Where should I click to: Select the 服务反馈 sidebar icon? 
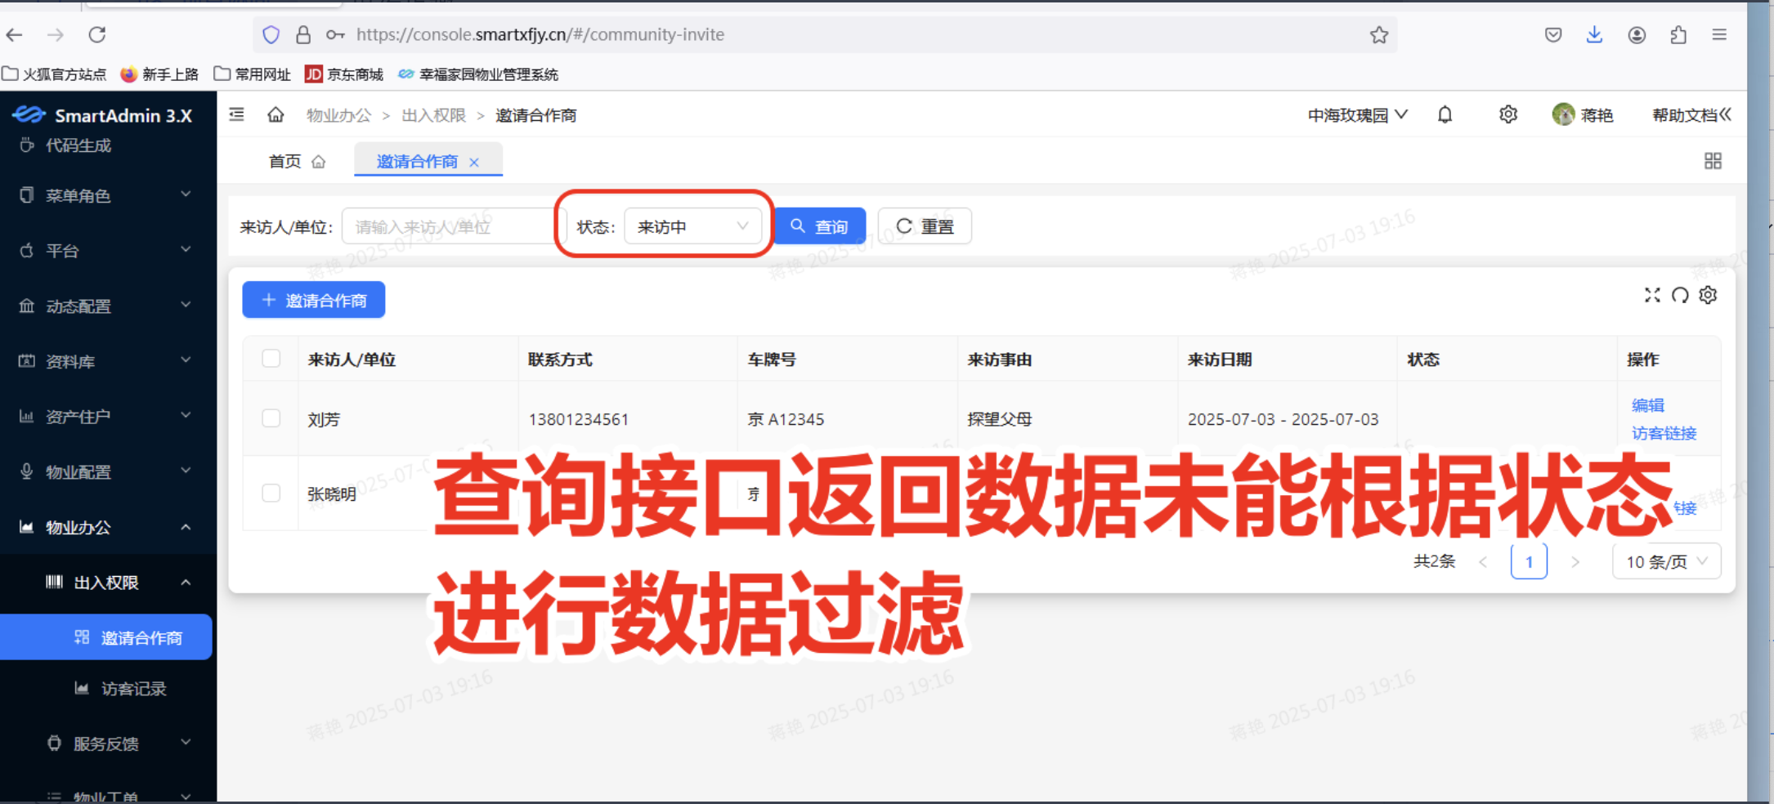tap(53, 743)
